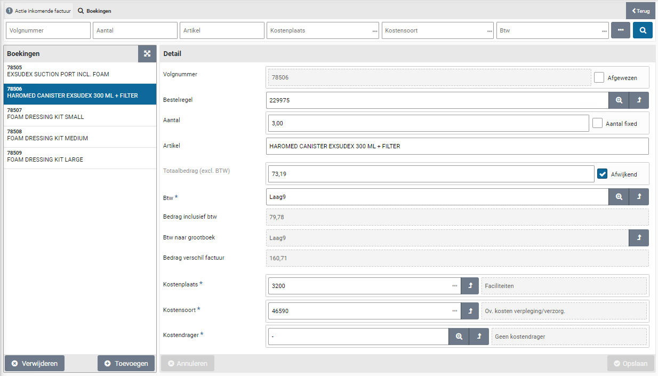Expand the Boekingen panel to fullscreen
Viewport: 658px width, 376px height.
point(147,54)
